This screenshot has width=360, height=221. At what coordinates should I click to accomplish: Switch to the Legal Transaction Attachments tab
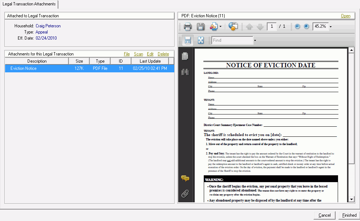(29, 4)
